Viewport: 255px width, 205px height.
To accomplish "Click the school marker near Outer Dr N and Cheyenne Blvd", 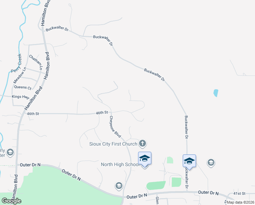I will 119,186.
